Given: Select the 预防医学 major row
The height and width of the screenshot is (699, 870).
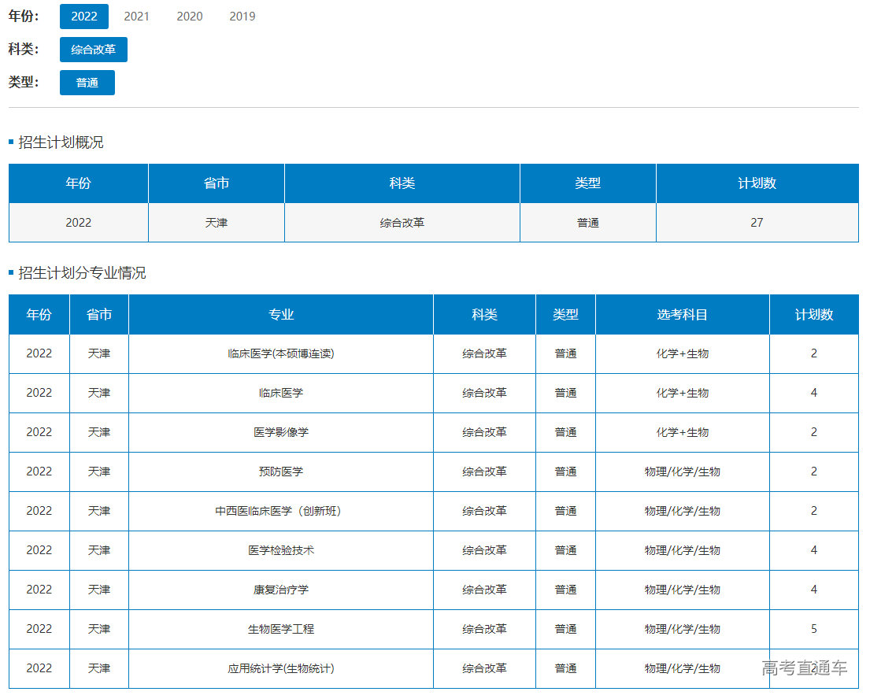Looking at the screenshot, I should pyautogui.click(x=281, y=472).
